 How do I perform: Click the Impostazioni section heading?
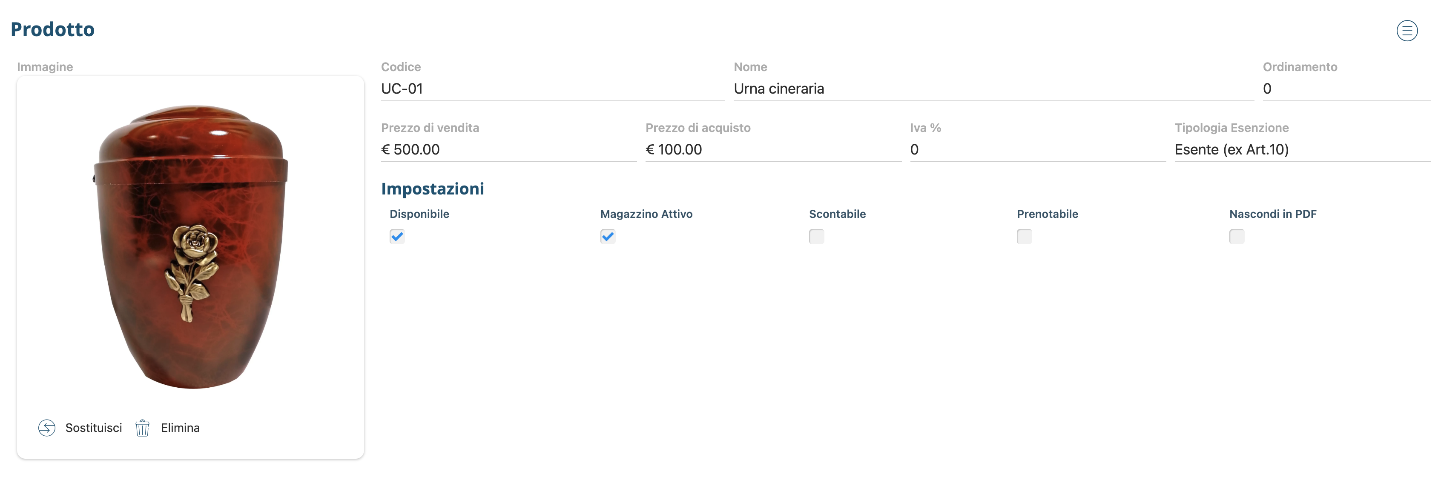432,189
